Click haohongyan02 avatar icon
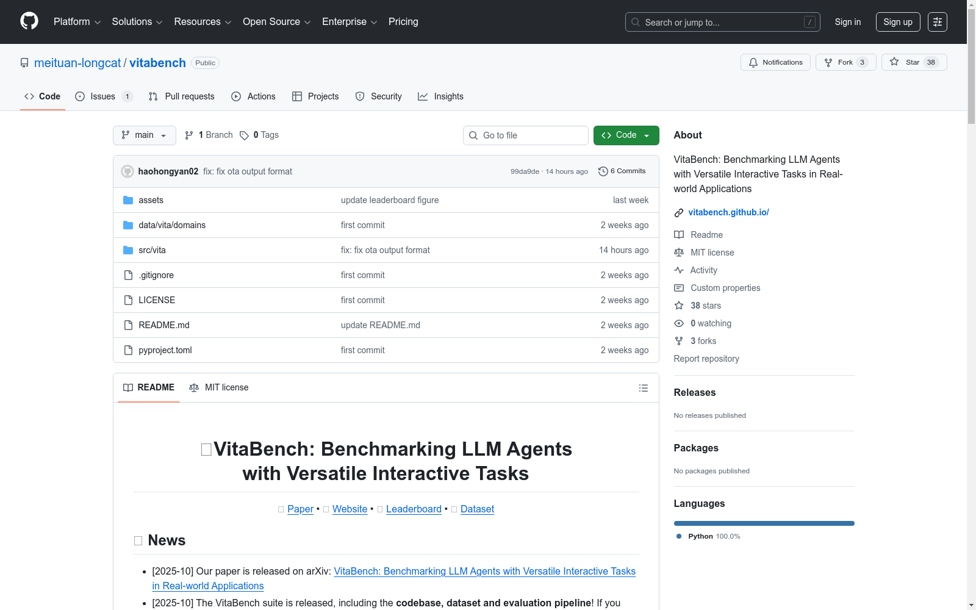The width and height of the screenshot is (976, 610). (127, 171)
